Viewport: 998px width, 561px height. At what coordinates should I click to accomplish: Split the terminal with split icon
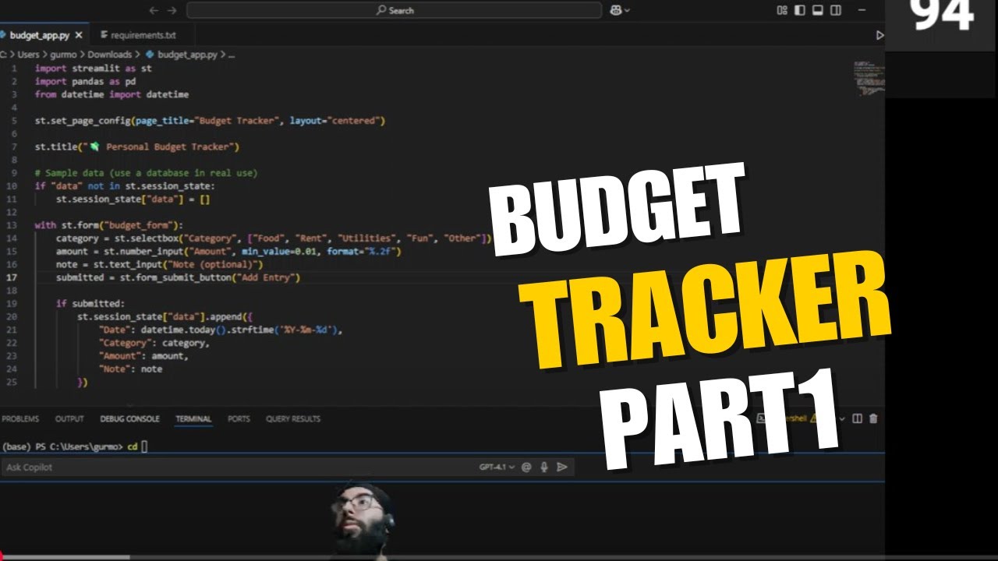point(857,418)
